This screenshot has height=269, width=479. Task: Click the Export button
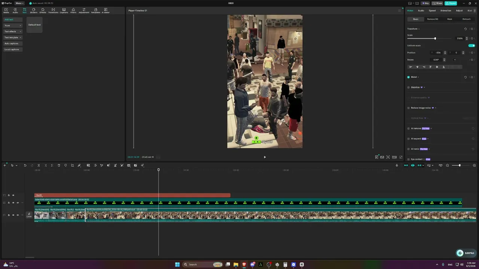(451, 3)
